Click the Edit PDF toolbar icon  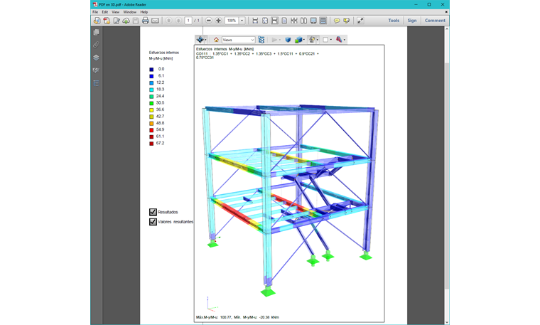coord(117,21)
